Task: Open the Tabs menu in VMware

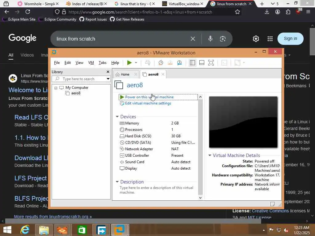Action: click(102, 63)
